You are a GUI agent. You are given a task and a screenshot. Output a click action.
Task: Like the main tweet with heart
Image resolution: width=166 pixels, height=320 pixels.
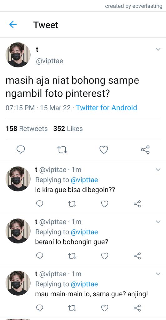(104, 150)
